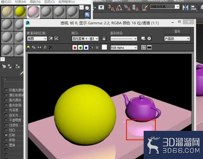203x159 pixels.
Task: Show the alpha channel view
Action: click(x=91, y=48)
